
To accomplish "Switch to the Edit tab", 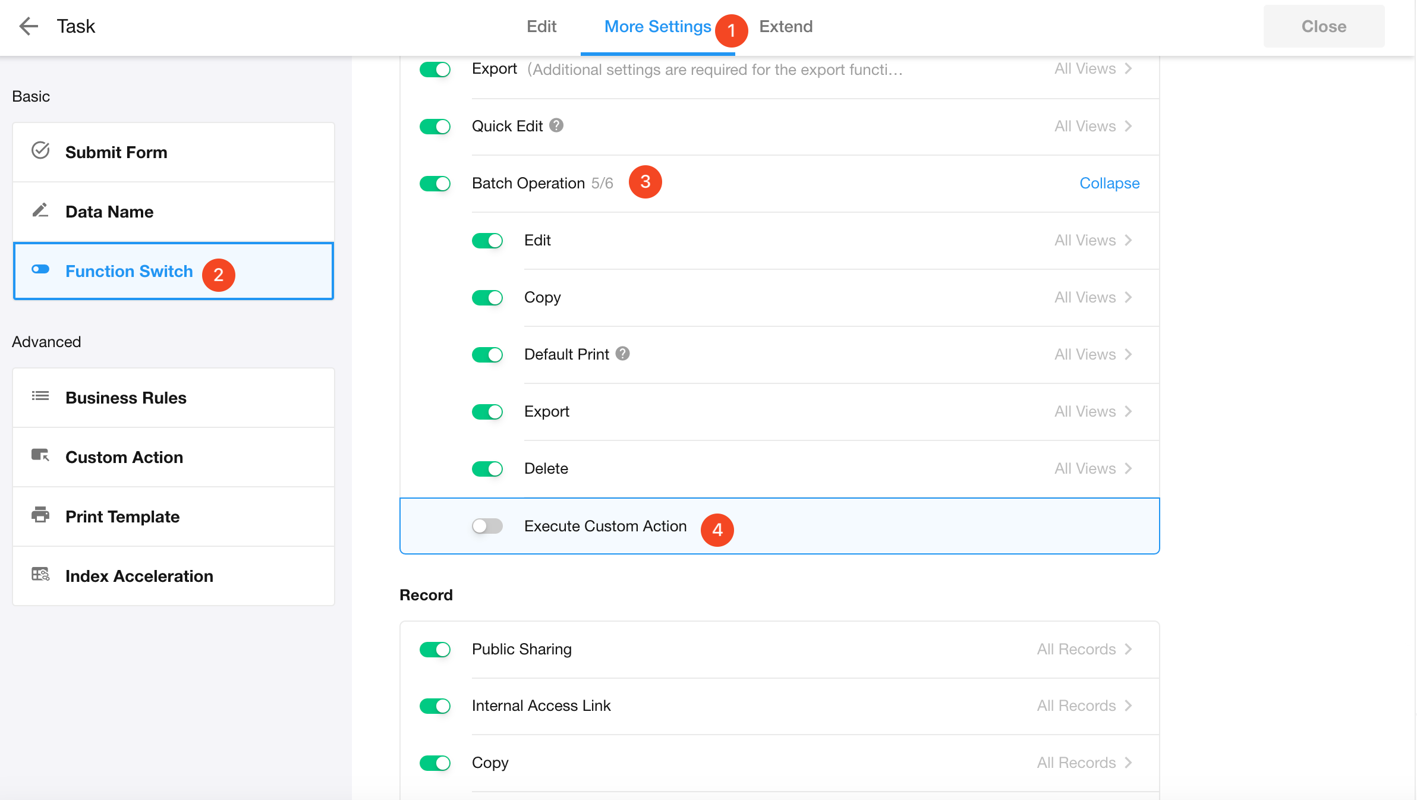I will pyautogui.click(x=541, y=27).
